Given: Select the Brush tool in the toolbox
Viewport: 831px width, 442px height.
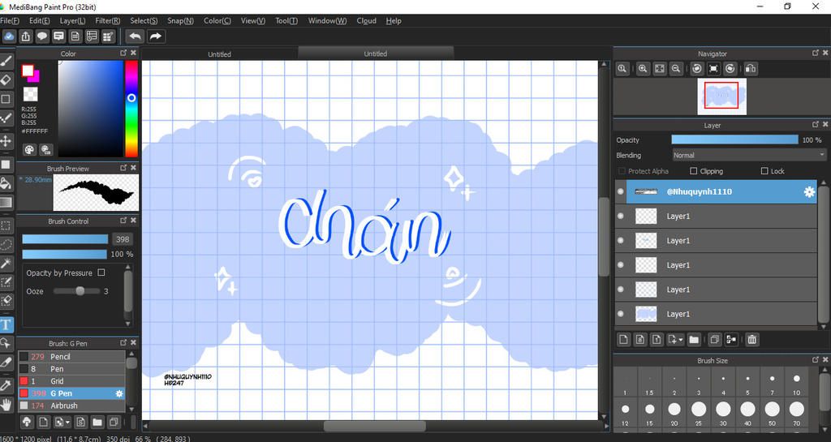Looking at the screenshot, I should pos(6,62).
